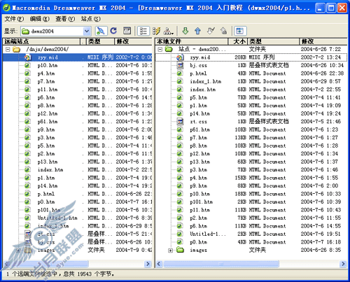This screenshot has width=350, height=282.
Task: Click the zyy.mid icon in local files pane
Action: coord(180,57)
